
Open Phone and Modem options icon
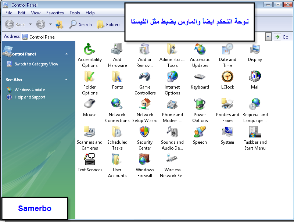click(x=172, y=104)
